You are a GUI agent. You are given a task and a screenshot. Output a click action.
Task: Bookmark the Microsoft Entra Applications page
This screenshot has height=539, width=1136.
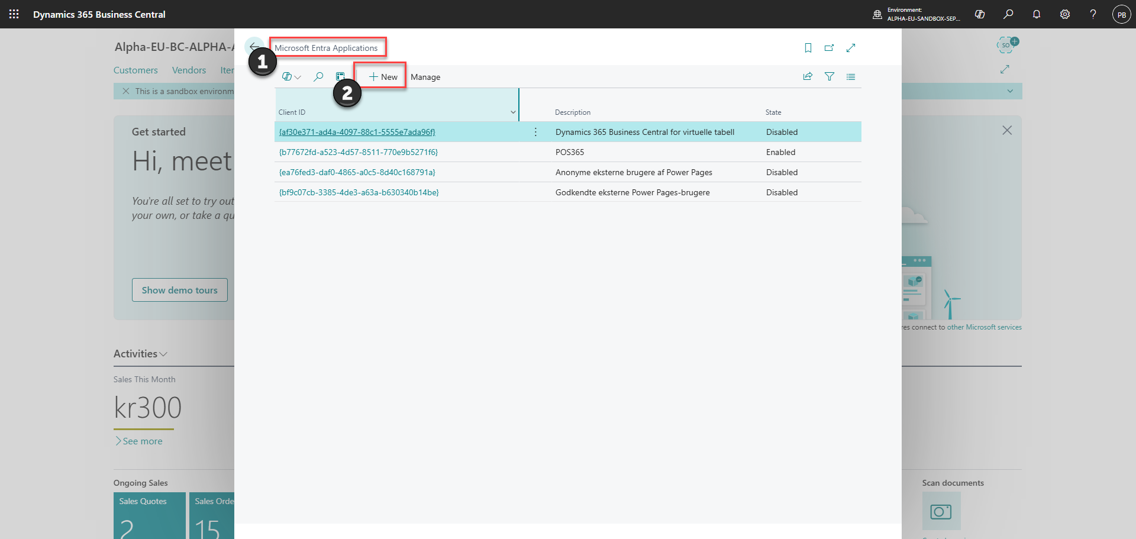[808, 48]
